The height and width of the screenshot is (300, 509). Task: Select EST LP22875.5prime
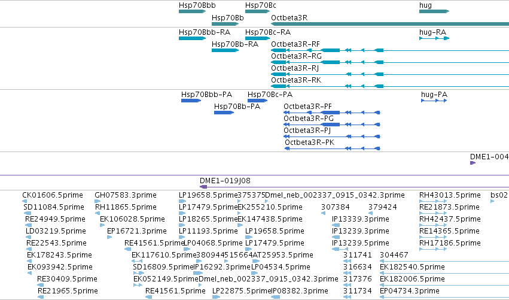pyautogui.click(x=242, y=291)
